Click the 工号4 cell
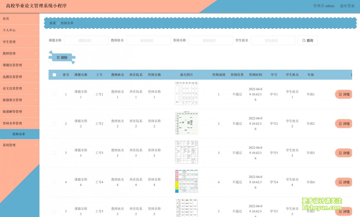Viewport: 360px width, 217px height. (99, 182)
